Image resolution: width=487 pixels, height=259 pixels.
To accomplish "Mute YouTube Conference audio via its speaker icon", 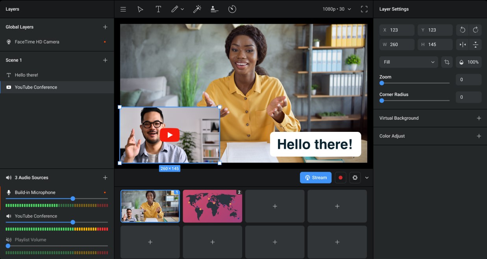I will 9,216.
